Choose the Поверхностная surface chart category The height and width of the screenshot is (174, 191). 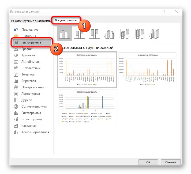click(x=31, y=87)
